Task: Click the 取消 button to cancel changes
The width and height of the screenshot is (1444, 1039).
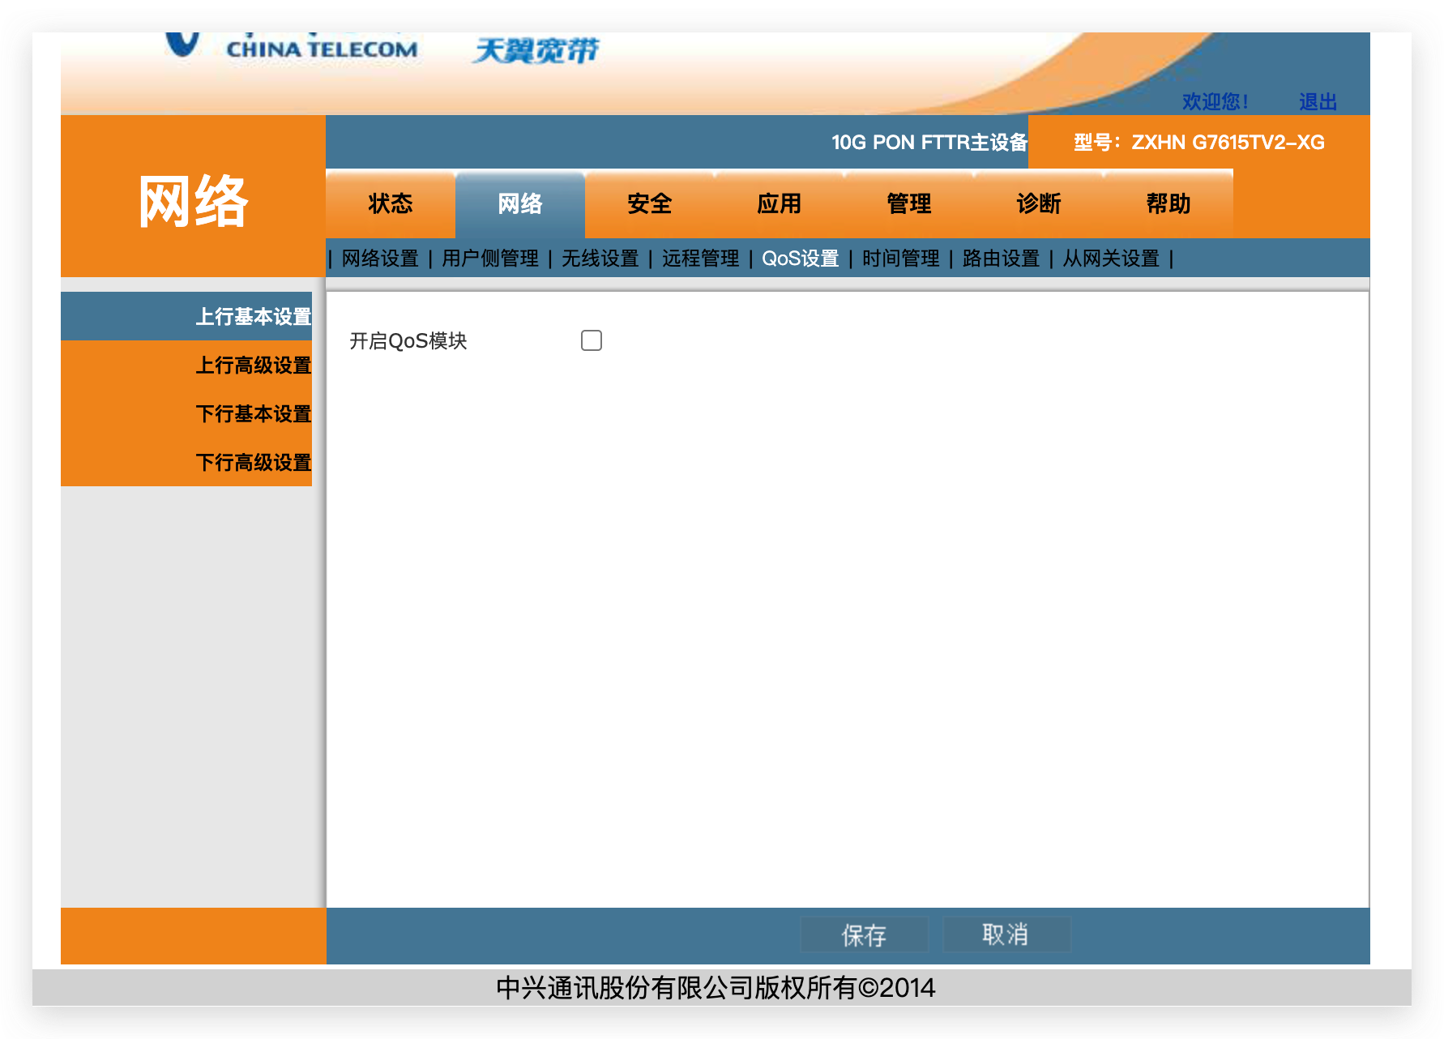Action: [x=1006, y=934]
